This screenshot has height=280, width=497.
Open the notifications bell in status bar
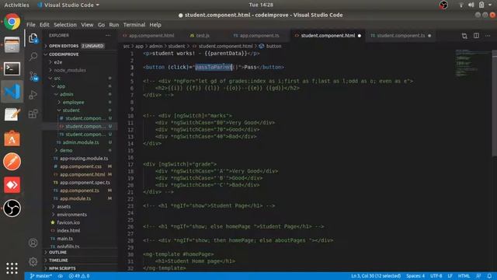[489, 276]
